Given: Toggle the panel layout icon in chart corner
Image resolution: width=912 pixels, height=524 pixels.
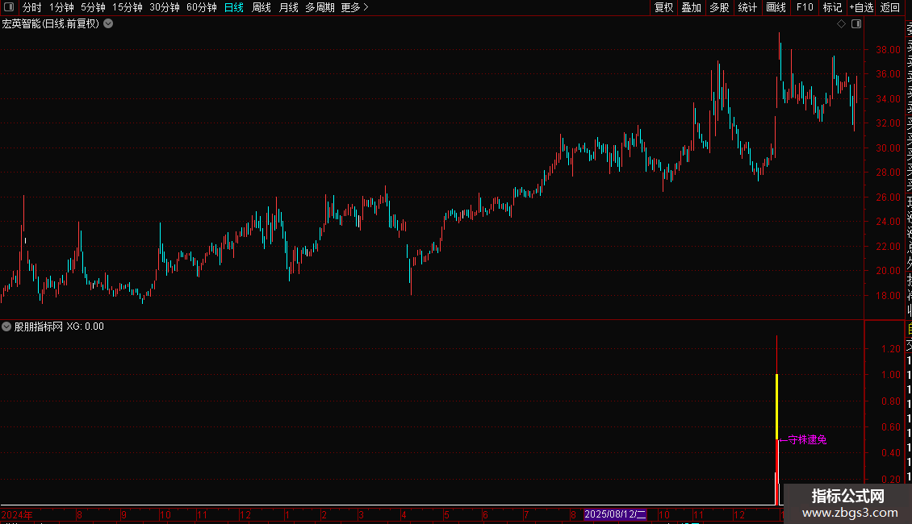Looking at the screenshot, I should [856, 24].
